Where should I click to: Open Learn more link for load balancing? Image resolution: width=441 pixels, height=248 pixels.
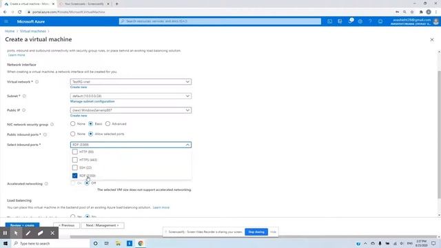[x=161, y=207]
